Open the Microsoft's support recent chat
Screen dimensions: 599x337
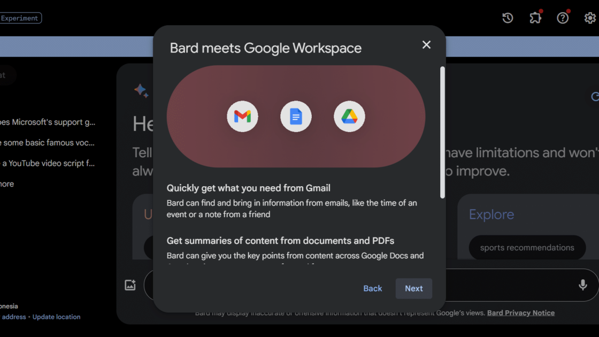click(x=48, y=122)
